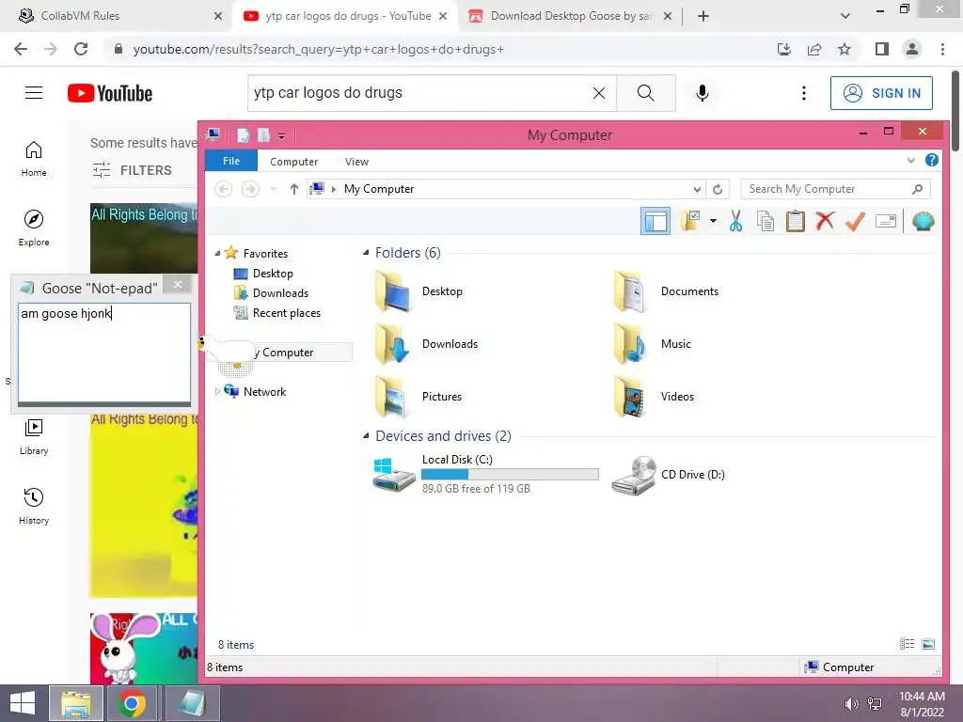Viewport: 963px width, 722px height.
Task: Select the Documents folder
Action: (667, 291)
